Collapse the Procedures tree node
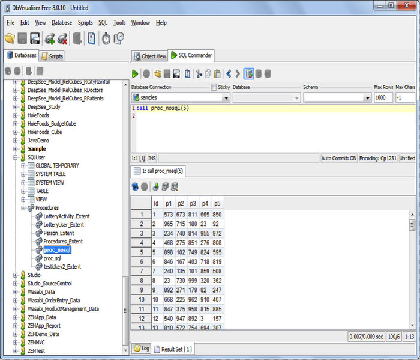 [23, 208]
